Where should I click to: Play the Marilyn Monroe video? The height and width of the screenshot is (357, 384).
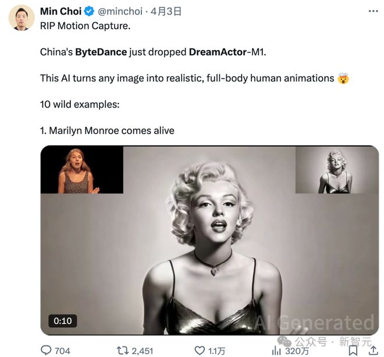209,244
